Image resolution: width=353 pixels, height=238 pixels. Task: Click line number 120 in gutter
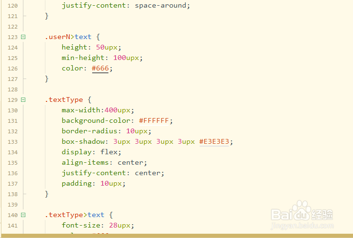(12, 6)
